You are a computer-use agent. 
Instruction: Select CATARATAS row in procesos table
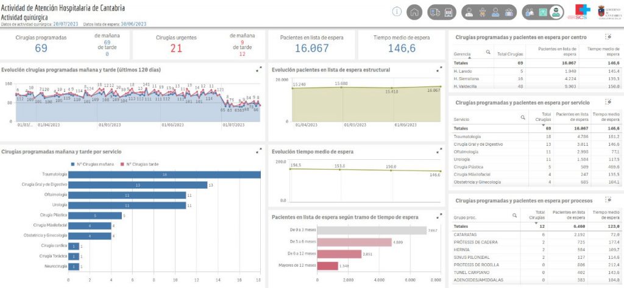coord(468,234)
